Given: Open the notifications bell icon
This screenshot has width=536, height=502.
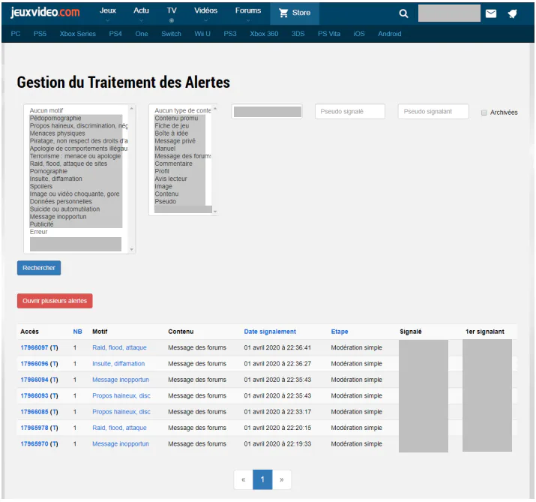Looking at the screenshot, I should click(512, 14).
